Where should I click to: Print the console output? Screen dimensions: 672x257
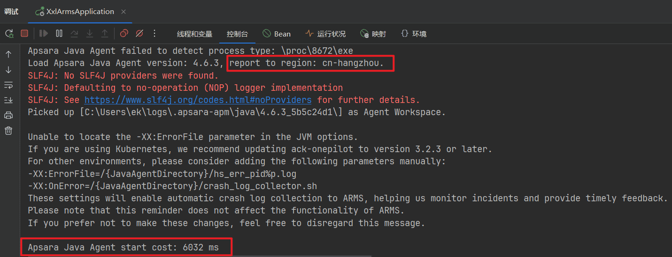pos(8,115)
